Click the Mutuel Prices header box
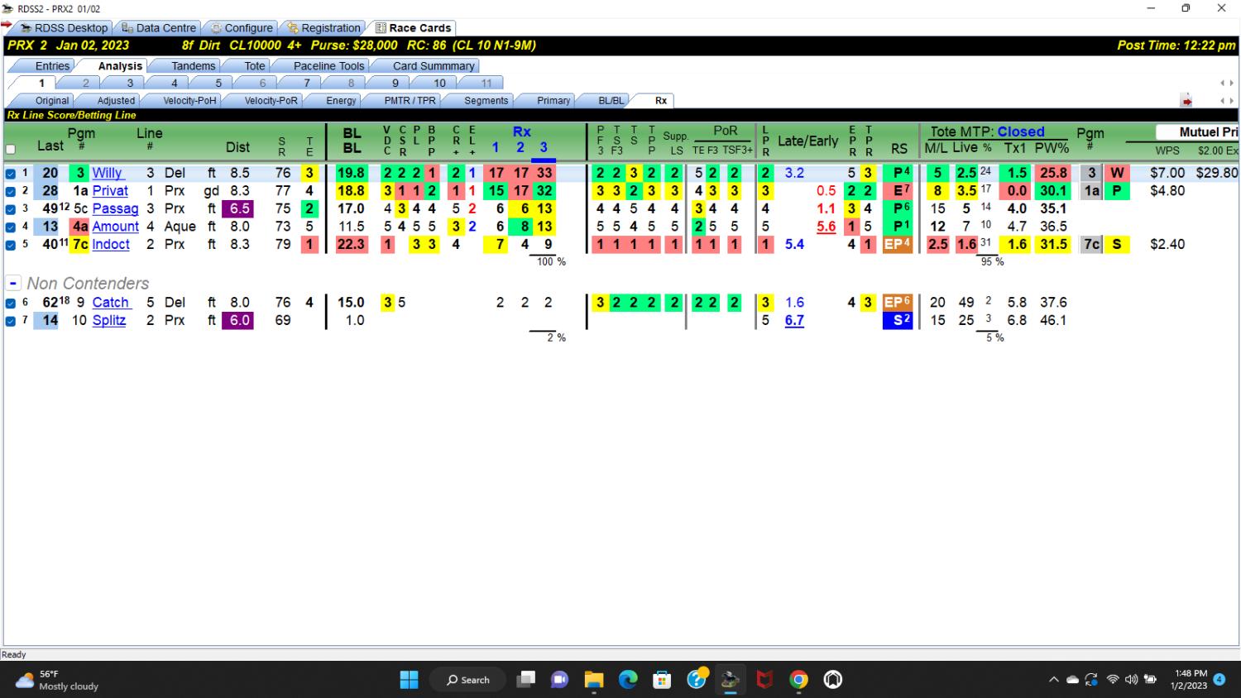Image resolution: width=1241 pixels, height=698 pixels. pyautogui.click(x=1197, y=132)
